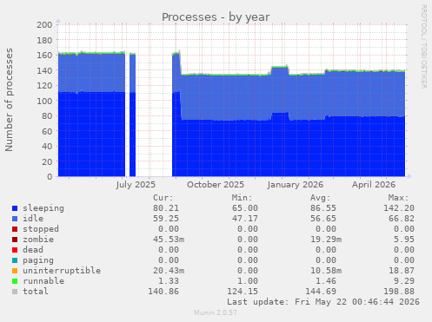
Task: Click the zombie average value 19.29m
Action: pyautogui.click(x=326, y=240)
